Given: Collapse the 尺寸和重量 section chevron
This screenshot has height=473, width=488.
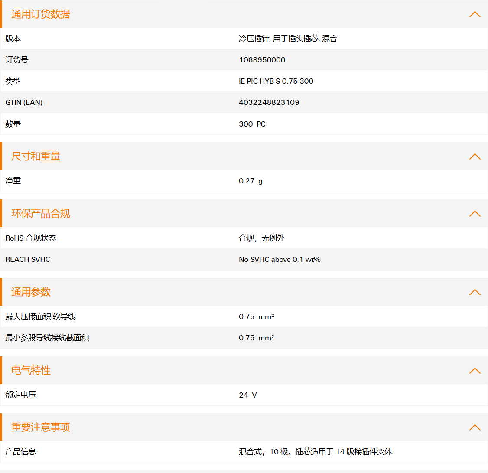Looking at the screenshot, I should pos(475,157).
